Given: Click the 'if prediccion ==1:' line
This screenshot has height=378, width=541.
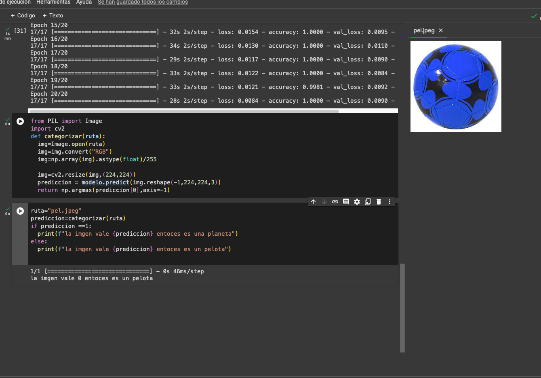Looking at the screenshot, I should tap(61, 226).
